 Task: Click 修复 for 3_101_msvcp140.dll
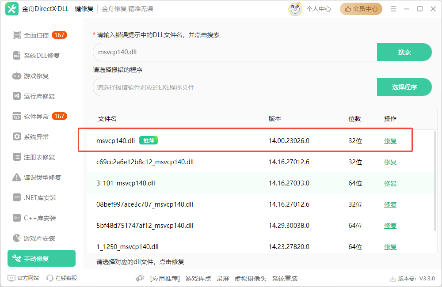390,183
